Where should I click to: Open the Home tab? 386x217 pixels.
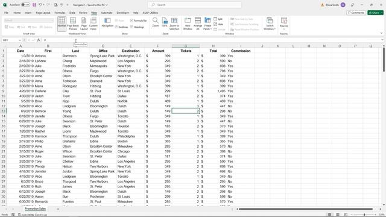click(x=17, y=13)
